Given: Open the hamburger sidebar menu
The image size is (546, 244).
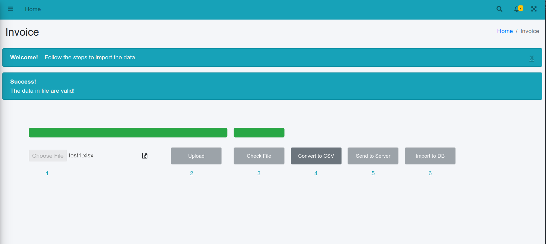Looking at the screenshot, I should point(10,9).
